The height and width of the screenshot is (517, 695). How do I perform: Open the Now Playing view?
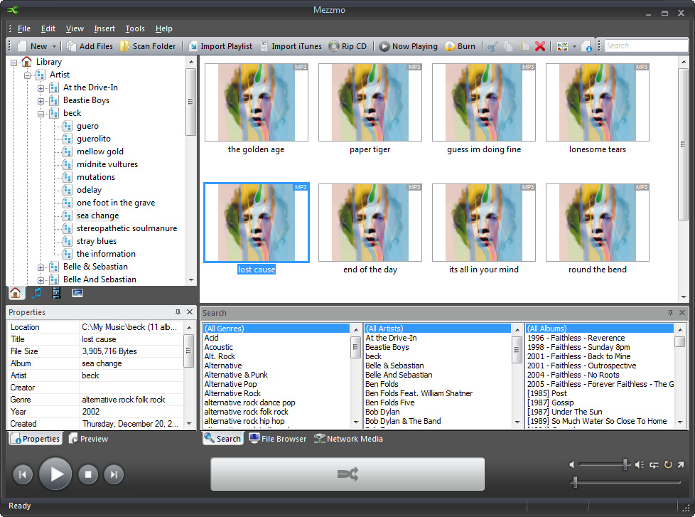(409, 46)
